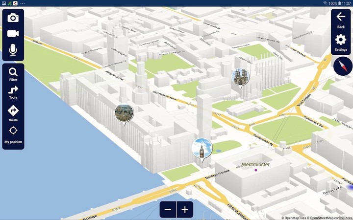Check the 100% battery indicator
353x220 pixels.
[x=334, y=3]
